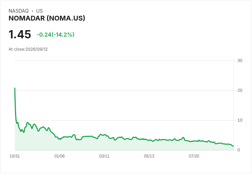Click the NOMADAR (NOMA.US) stock title
The height and width of the screenshot is (174, 252).
(x=47, y=18)
